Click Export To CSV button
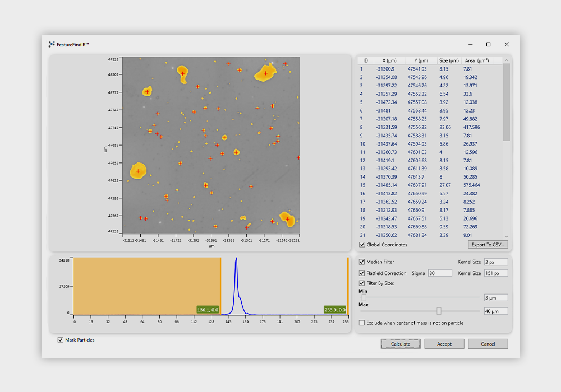Viewport: 561px width, 392px height. [488, 245]
